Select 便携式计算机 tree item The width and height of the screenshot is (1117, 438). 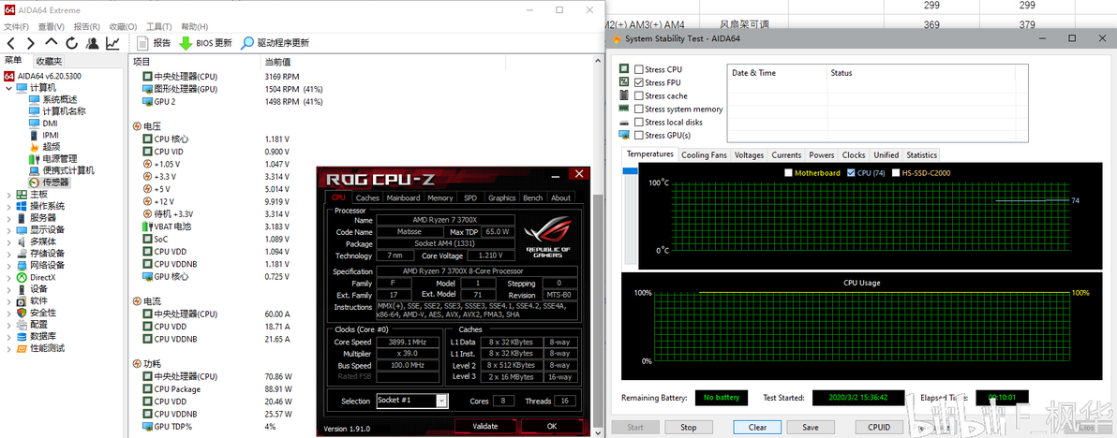pyautogui.click(x=68, y=170)
